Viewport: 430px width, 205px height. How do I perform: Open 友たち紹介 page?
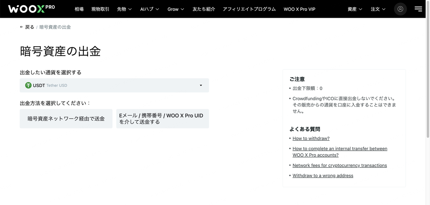(204, 9)
